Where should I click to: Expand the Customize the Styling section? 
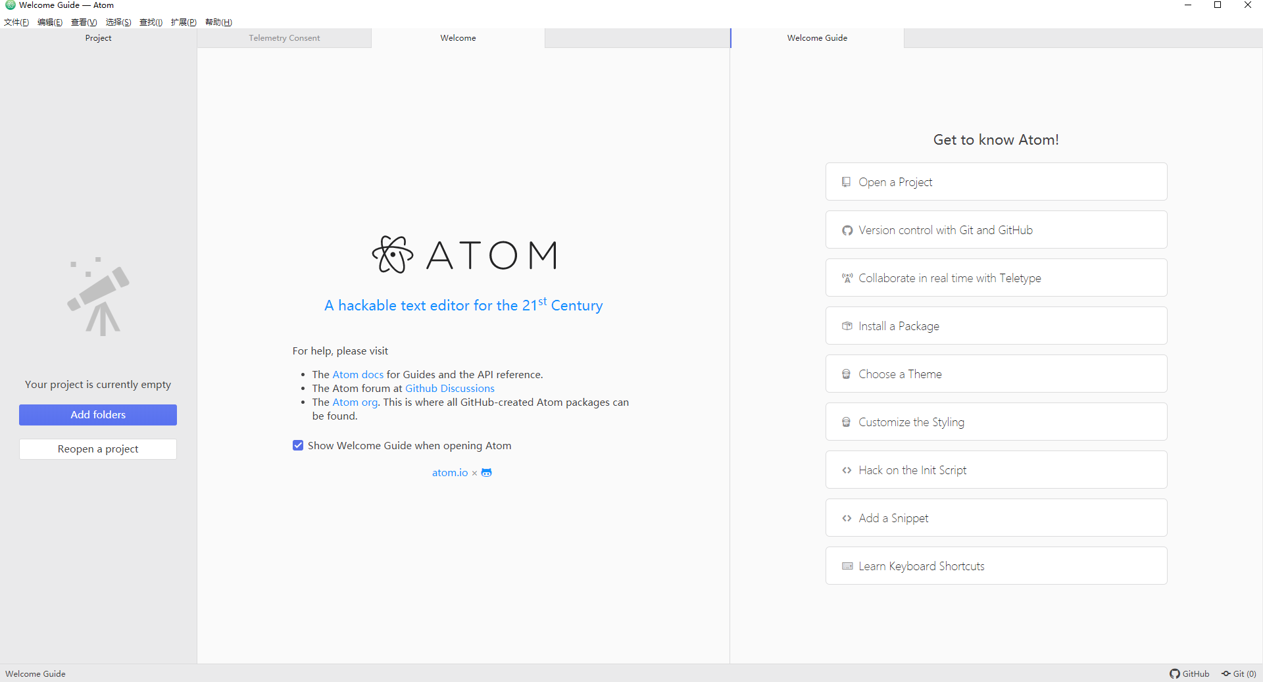click(996, 422)
